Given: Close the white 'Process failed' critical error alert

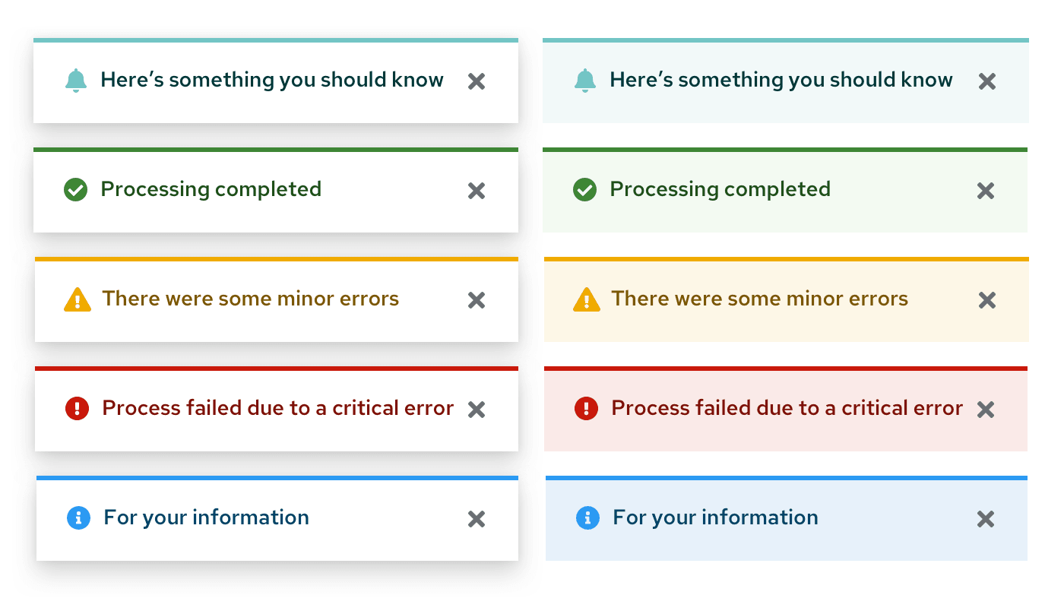Looking at the screenshot, I should click(477, 410).
